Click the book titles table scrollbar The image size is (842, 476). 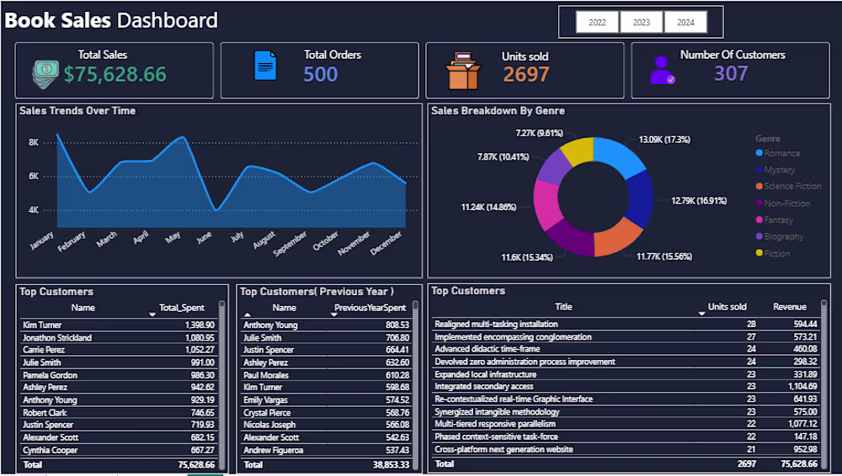coord(824,385)
